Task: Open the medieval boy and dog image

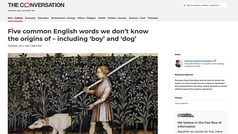Action: [83, 93]
